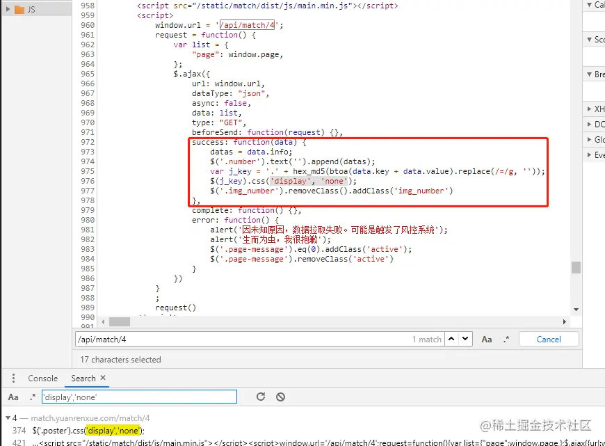This screenshot has height=446, width=605.
Task: Set breakpoint on line number 972
Action: click(x=88, y=142)
